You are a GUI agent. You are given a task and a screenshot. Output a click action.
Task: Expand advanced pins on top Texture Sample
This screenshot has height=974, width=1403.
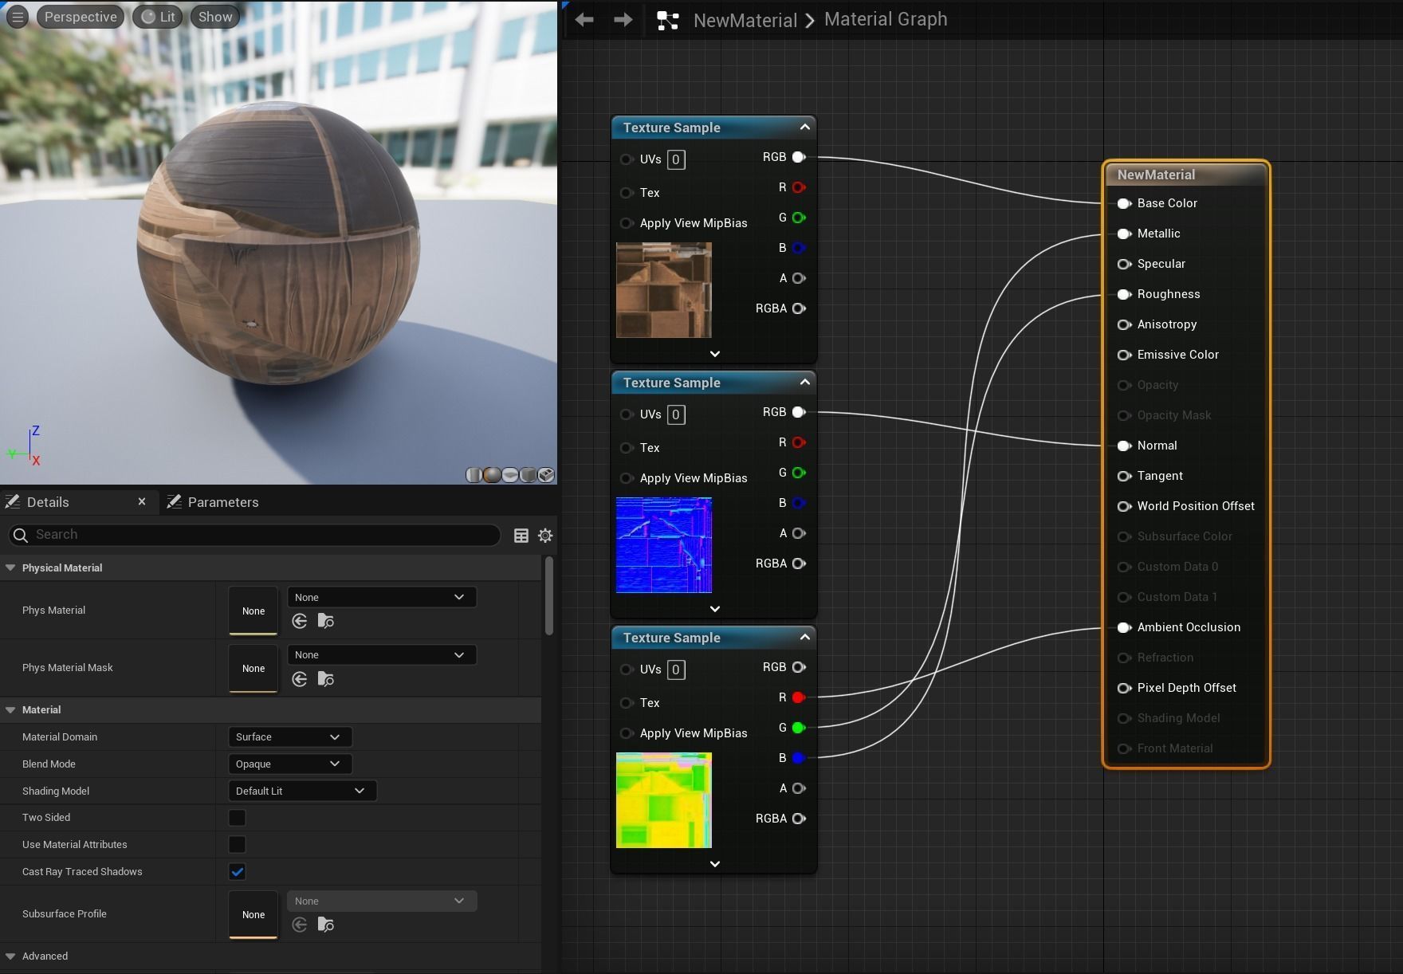coord(714,354)
